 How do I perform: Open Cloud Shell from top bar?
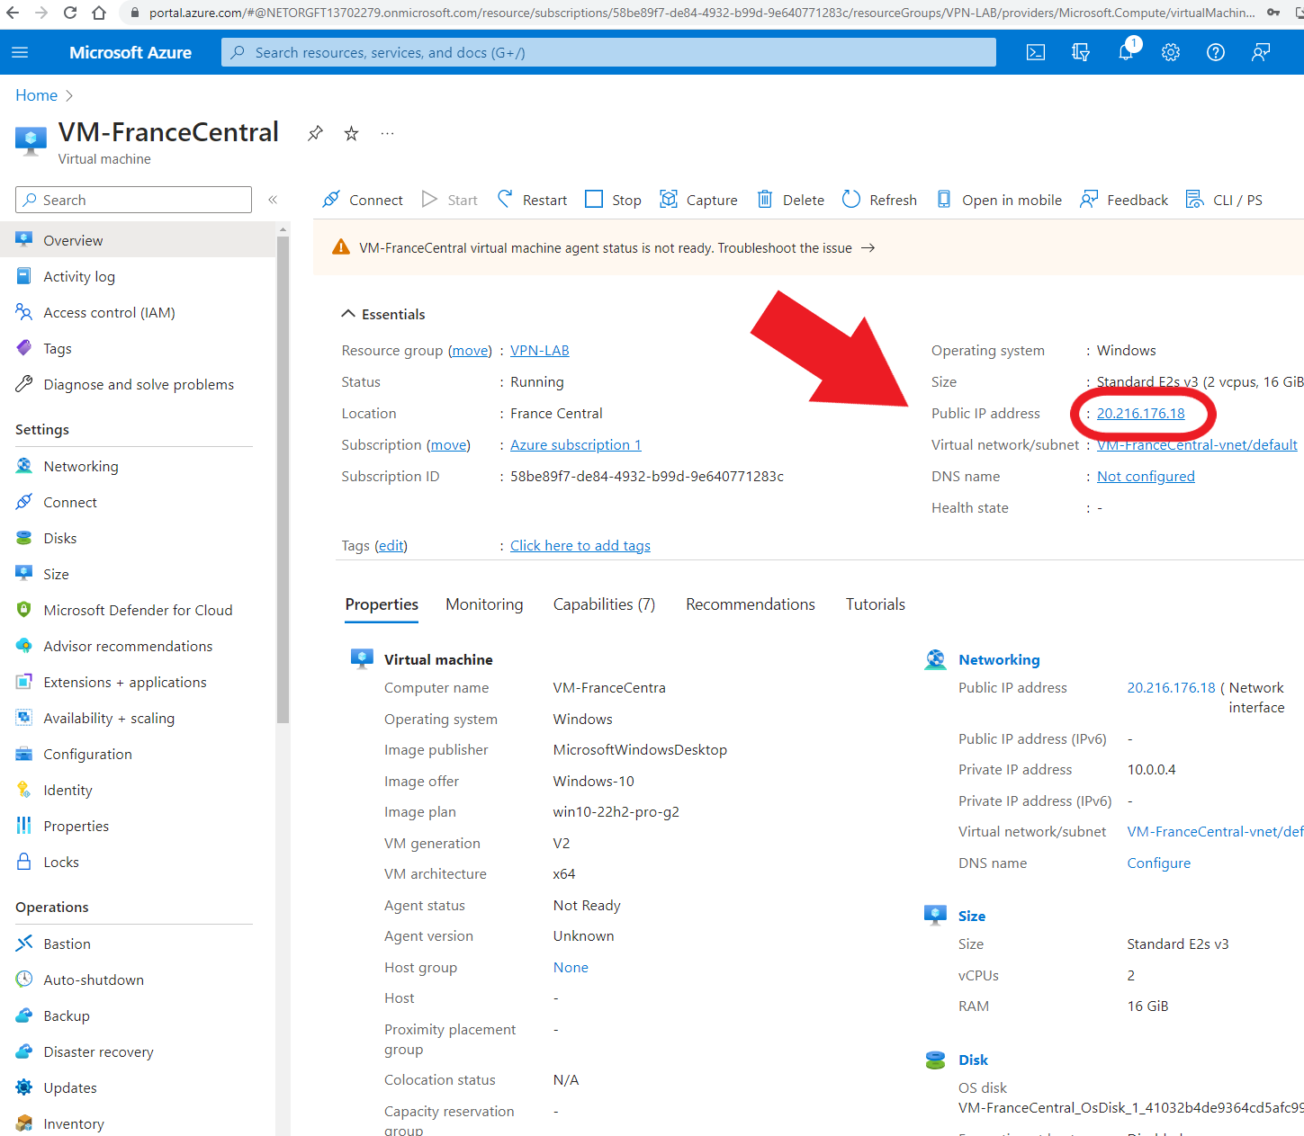click(x=1036, y=52)
